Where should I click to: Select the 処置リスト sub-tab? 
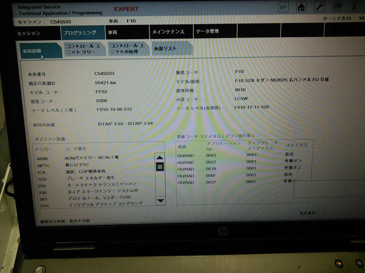pyautogui.click(x=172, y=48)
